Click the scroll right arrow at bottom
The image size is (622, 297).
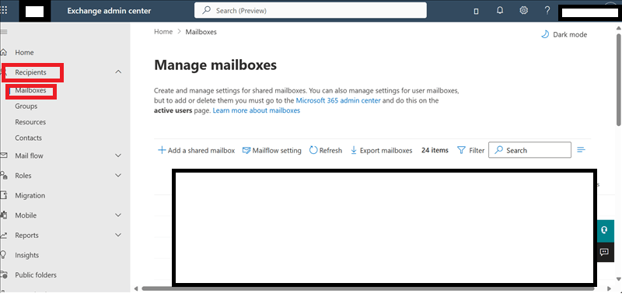pos(609,288)
